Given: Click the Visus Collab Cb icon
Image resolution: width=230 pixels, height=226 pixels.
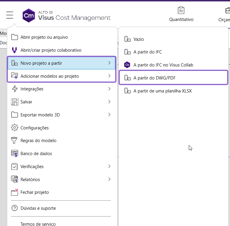Looking at the screenshot, I should click(x=127, y=65).
